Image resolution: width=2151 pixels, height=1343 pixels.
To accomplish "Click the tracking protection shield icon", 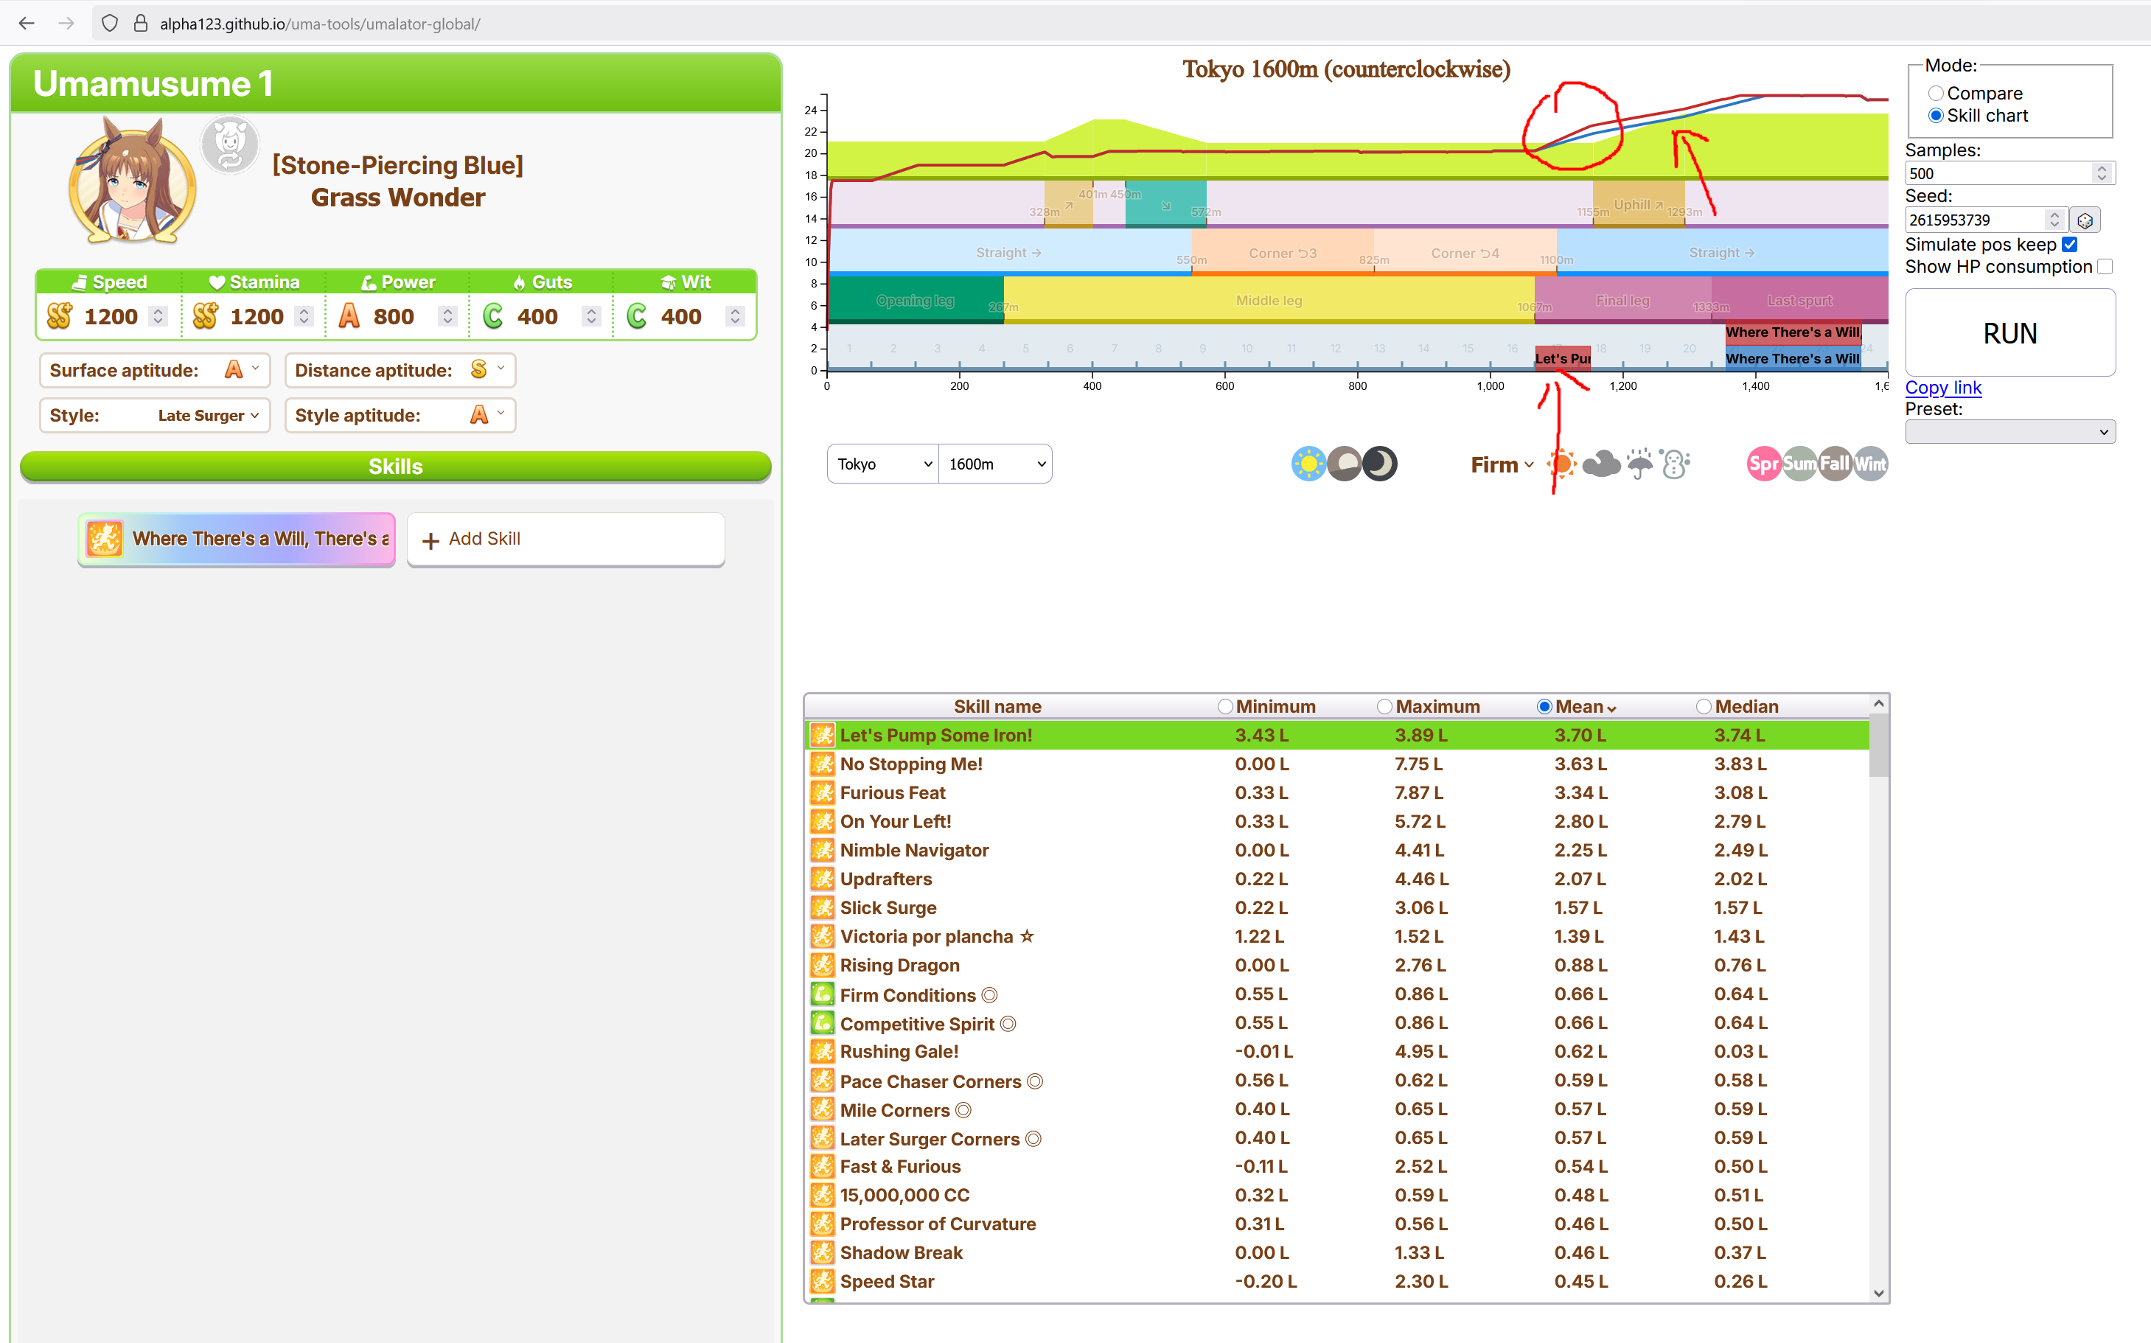I will tap(110, 24).
